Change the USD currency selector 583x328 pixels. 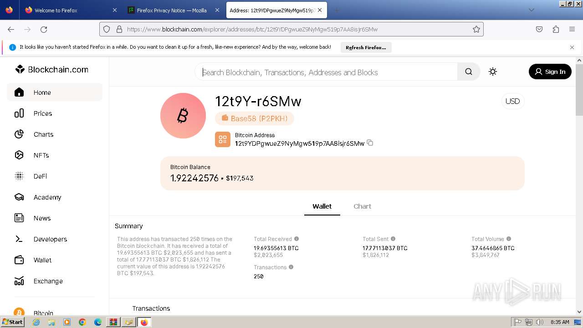tap(513, 101)
